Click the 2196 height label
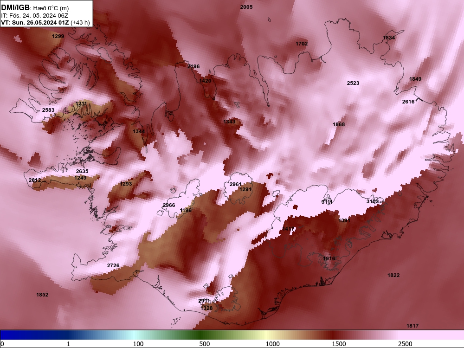 [193, 66]
